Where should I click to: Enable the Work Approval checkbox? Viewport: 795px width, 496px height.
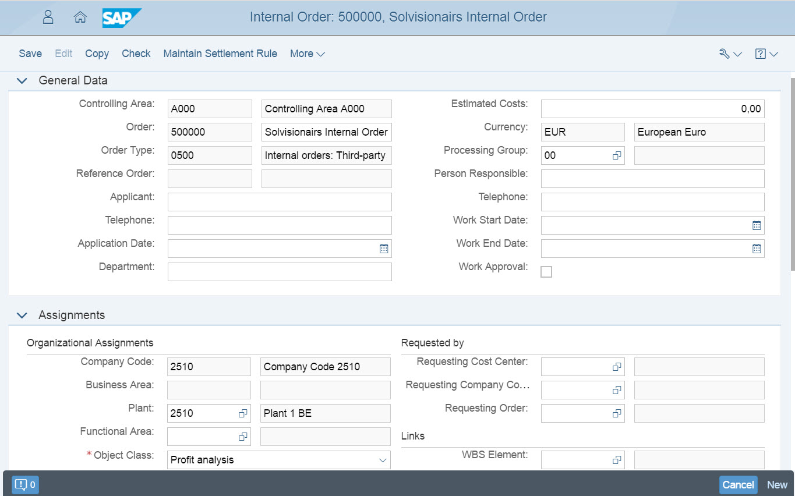tap(546, 272)
